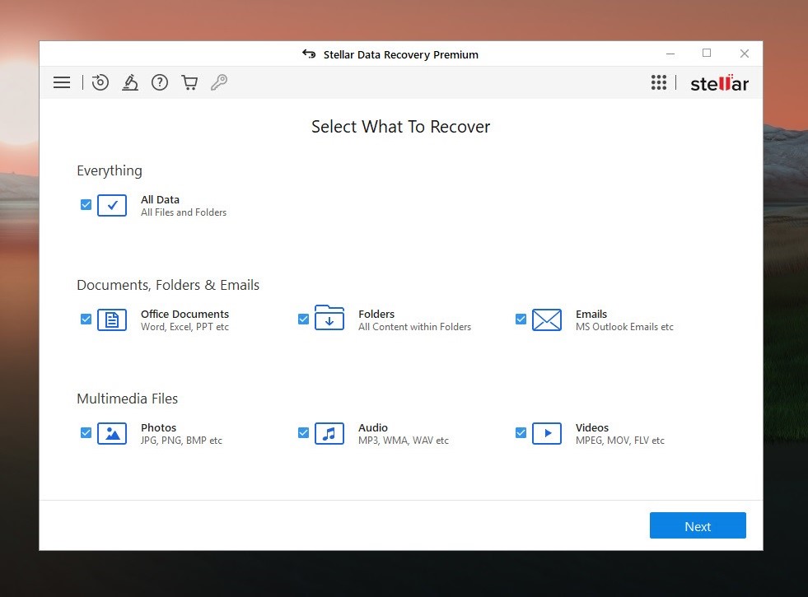Open the Help question mark icon
Viewport: 808px width, 597px height.
pos(160,82)
